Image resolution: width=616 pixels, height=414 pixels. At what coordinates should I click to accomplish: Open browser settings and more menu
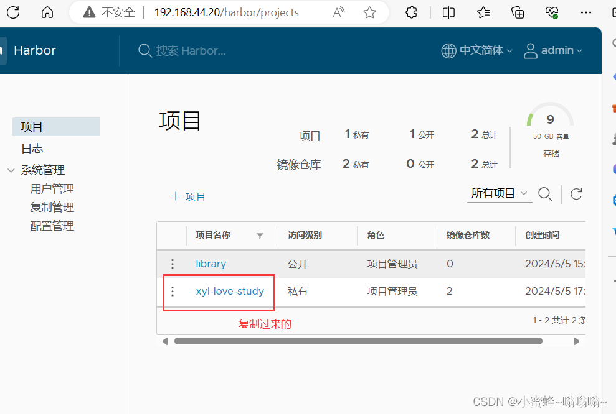pyautogui.click(x=585, y=12)
